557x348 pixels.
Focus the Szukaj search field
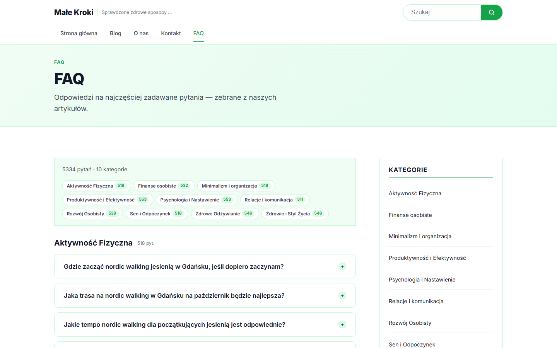click(442, 12)
